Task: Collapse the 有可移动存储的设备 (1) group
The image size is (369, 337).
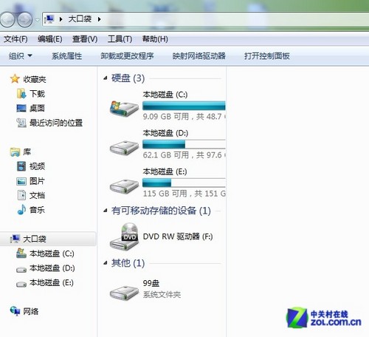Action: pyautogui.click(x=106, y=211)
